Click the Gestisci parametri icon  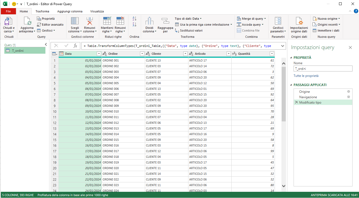[278, 21]
